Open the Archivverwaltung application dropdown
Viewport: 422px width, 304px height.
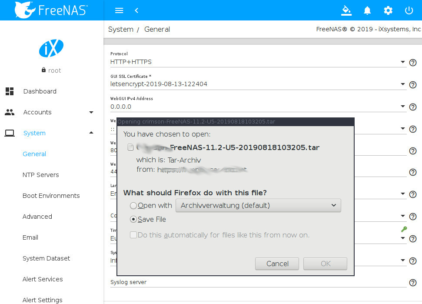(258, 206)
